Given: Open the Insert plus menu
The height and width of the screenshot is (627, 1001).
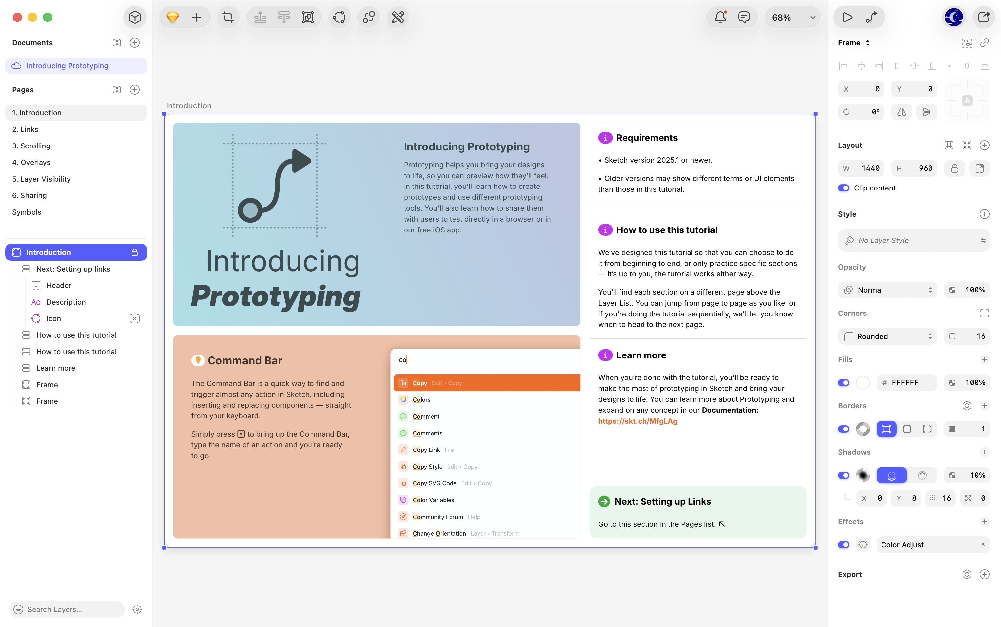Looking at the screenshot, I should pyautogui.click(x=196, y=18).
